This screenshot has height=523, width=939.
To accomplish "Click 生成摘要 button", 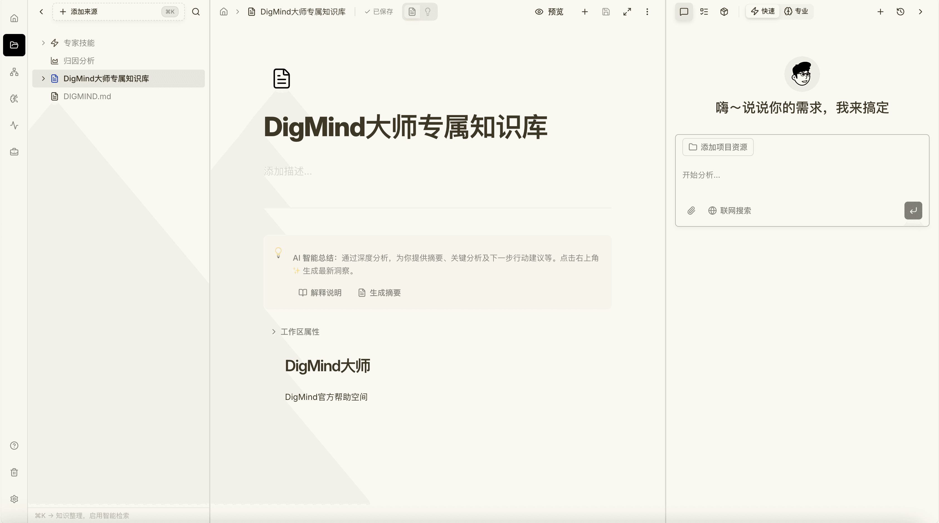I will 379,292.
